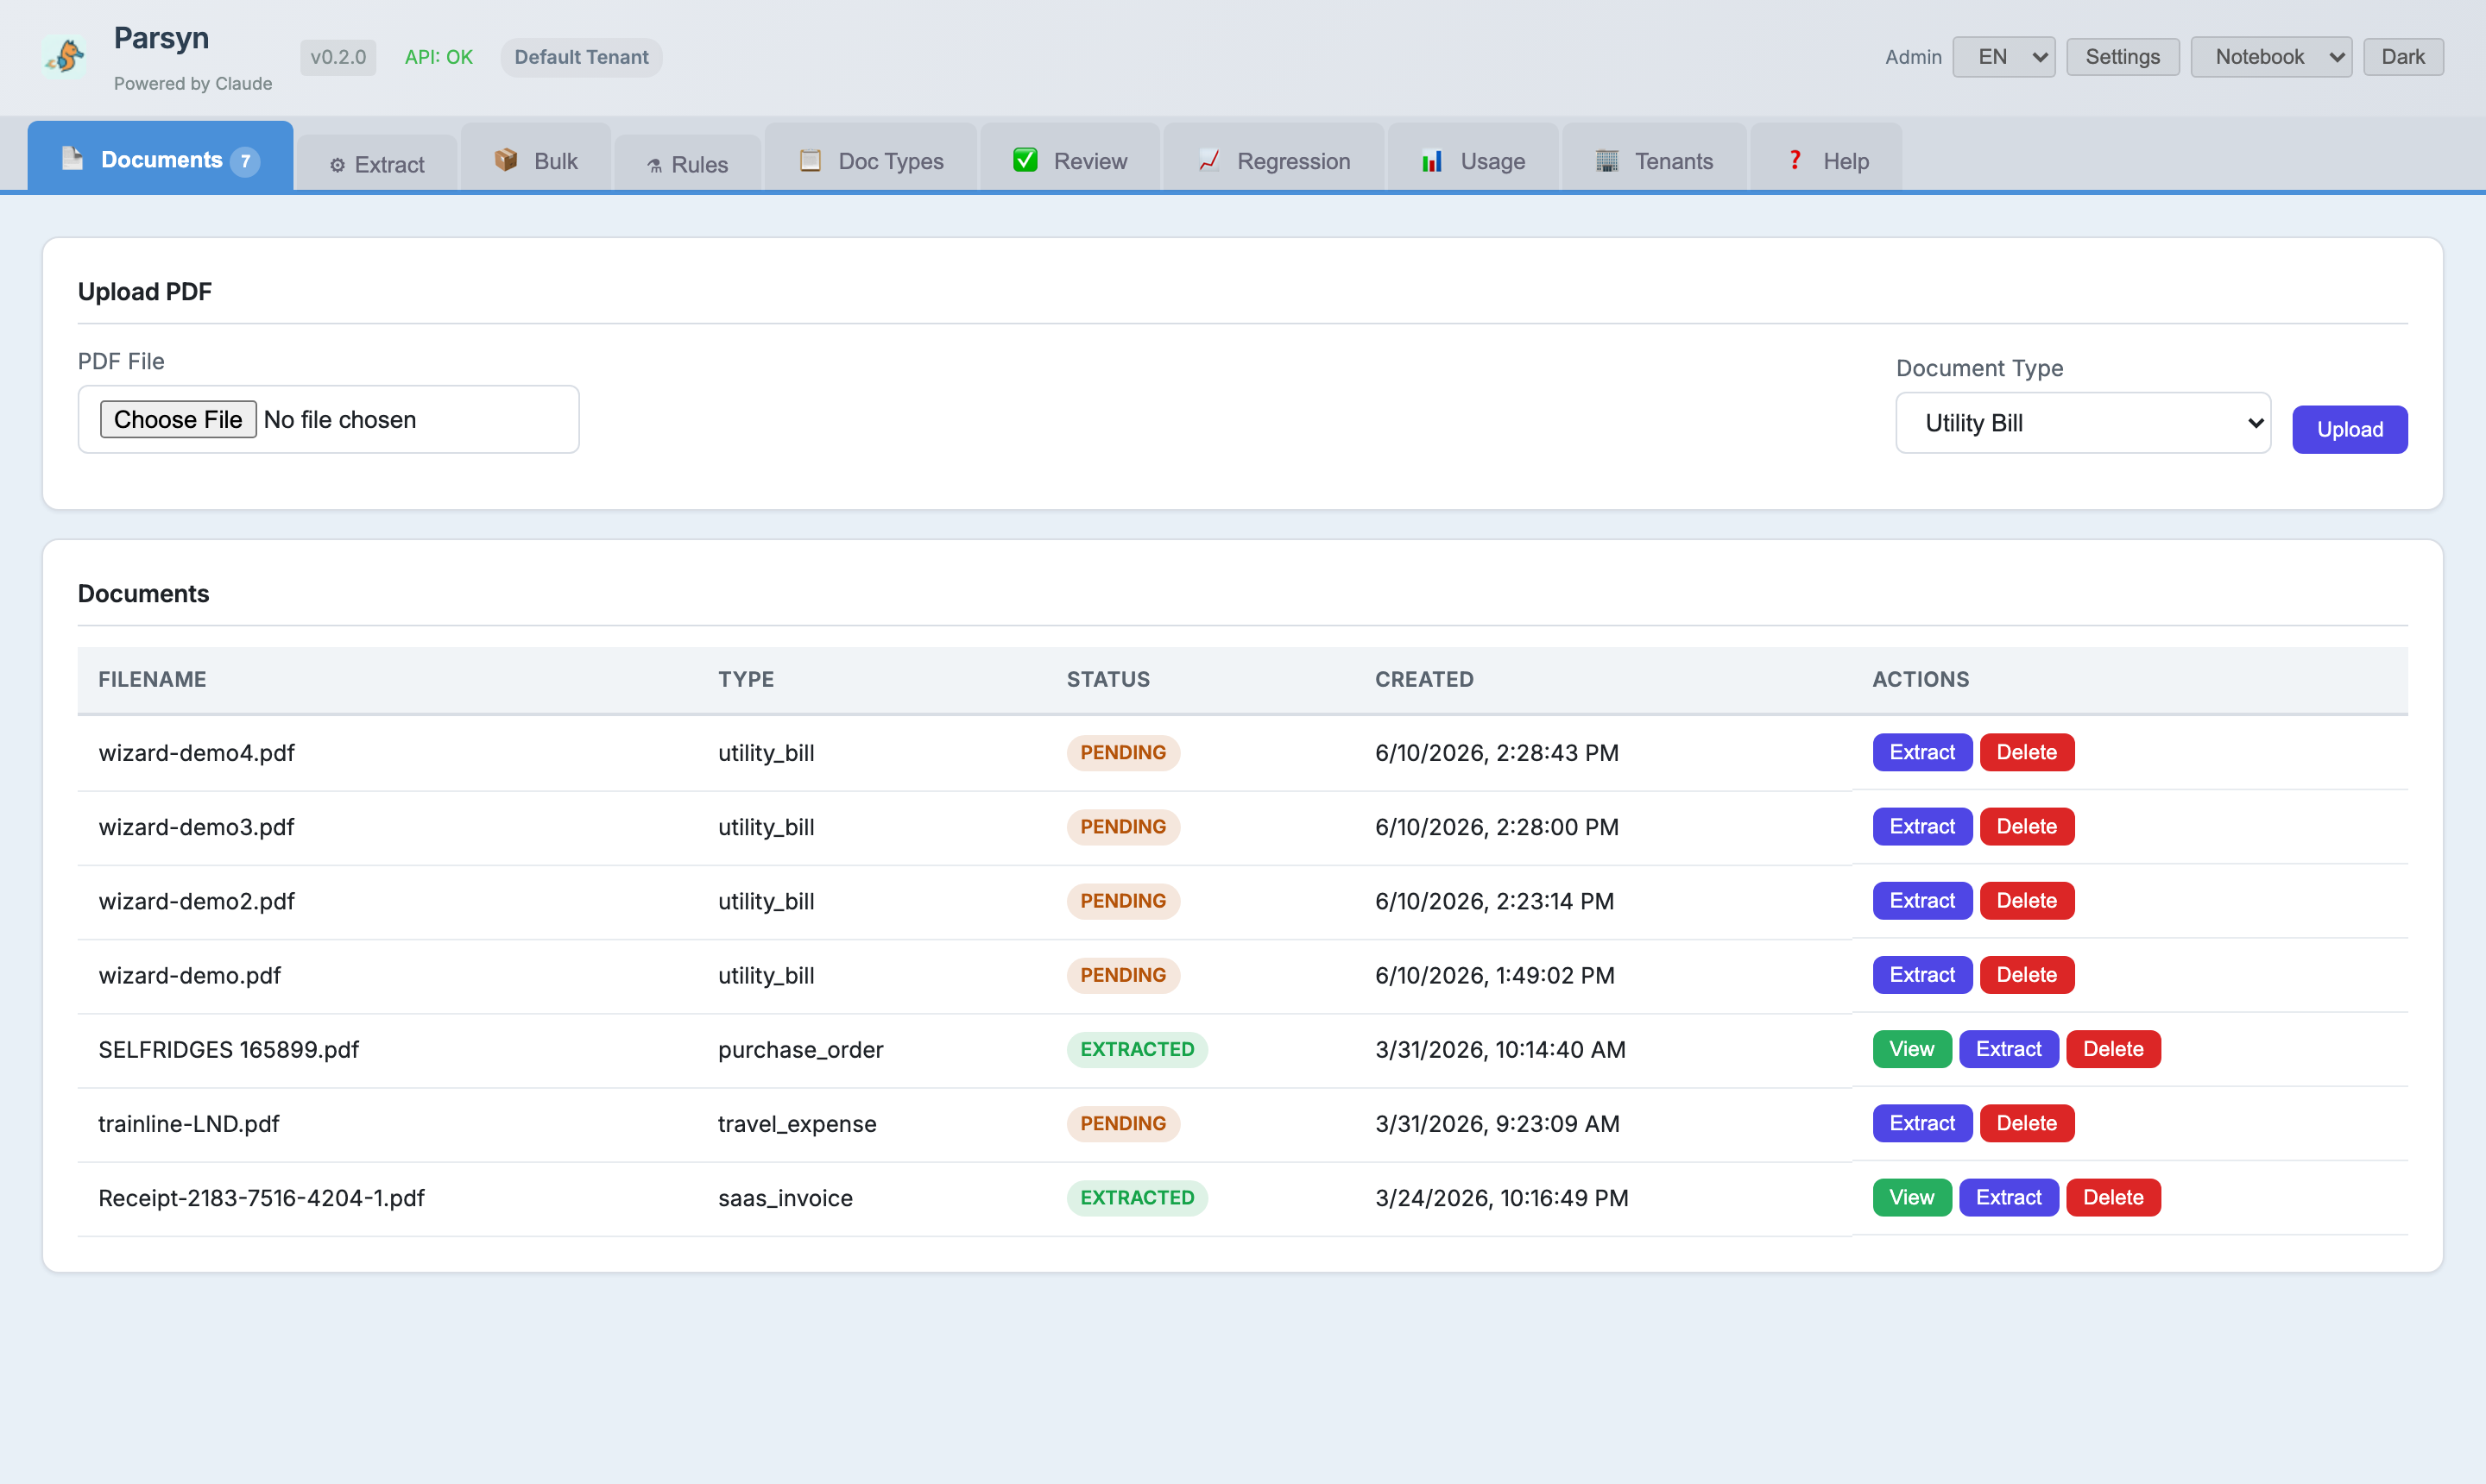The height and width of the screenshot is (1484, 2486).
Task: Click the red question mark Help icon
Action: (x=1795, y=160)
